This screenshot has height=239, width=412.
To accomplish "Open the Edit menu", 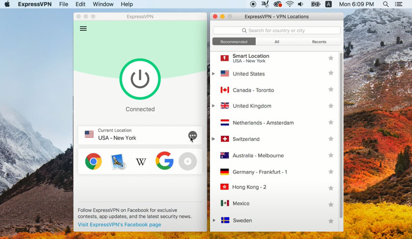I will (x=80, y=4).
